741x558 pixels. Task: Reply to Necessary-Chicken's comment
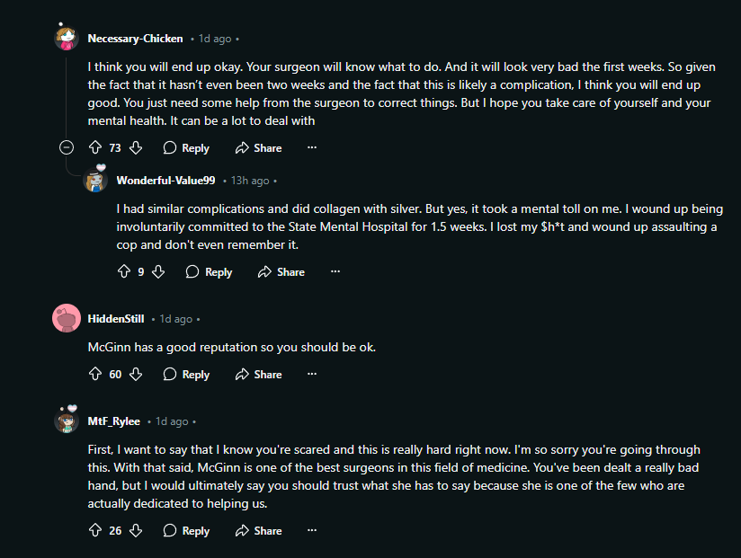tap(186, 147)
